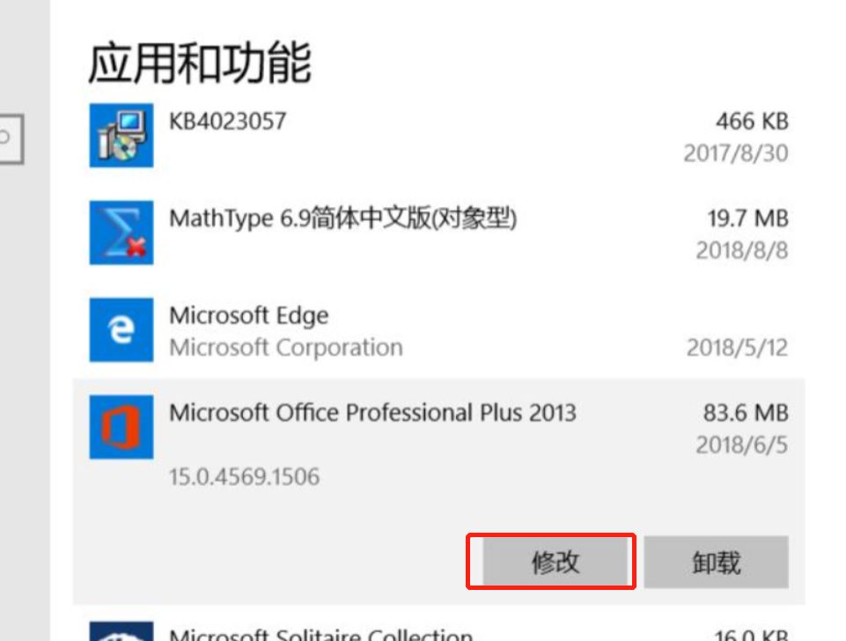Click the Microsoft Corporation publisher text

point(285,348)
